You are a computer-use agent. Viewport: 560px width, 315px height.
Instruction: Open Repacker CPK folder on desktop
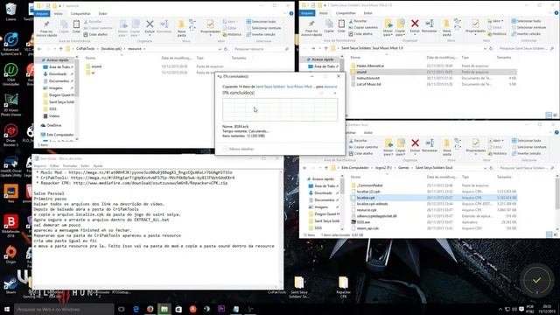343,286
